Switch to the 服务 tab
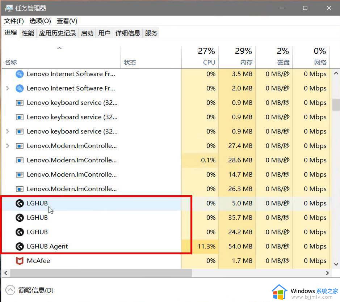The height and width of the screenshot is (302, 340). click(151, 33)
